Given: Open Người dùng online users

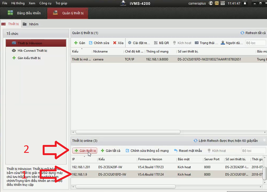Looking at the screenshot, I should [232, 43].
